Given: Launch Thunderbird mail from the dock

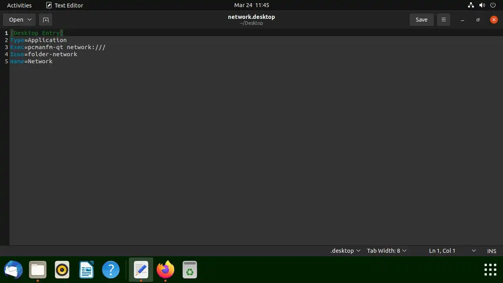Looking at the screenshot, I should 13,270.
